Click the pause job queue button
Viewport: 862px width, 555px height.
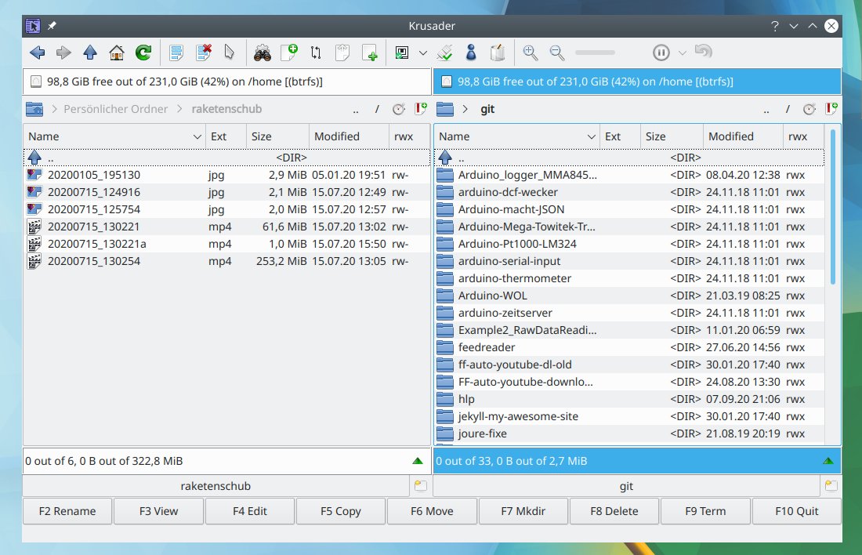pos(661,53)
